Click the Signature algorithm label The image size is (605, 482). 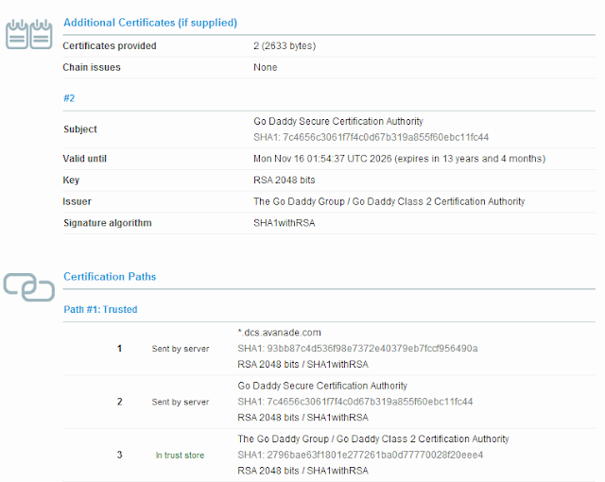[x=107, y=223]
